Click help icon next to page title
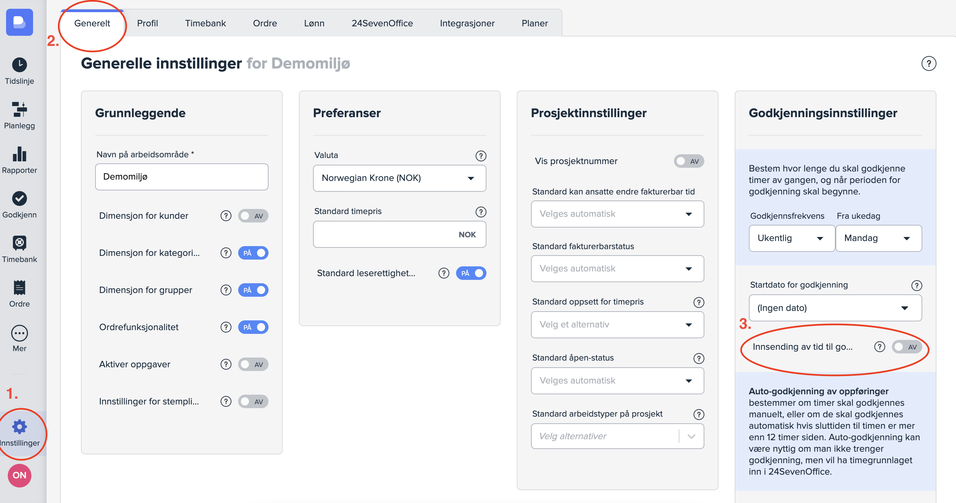 click(x=928, y=63)
